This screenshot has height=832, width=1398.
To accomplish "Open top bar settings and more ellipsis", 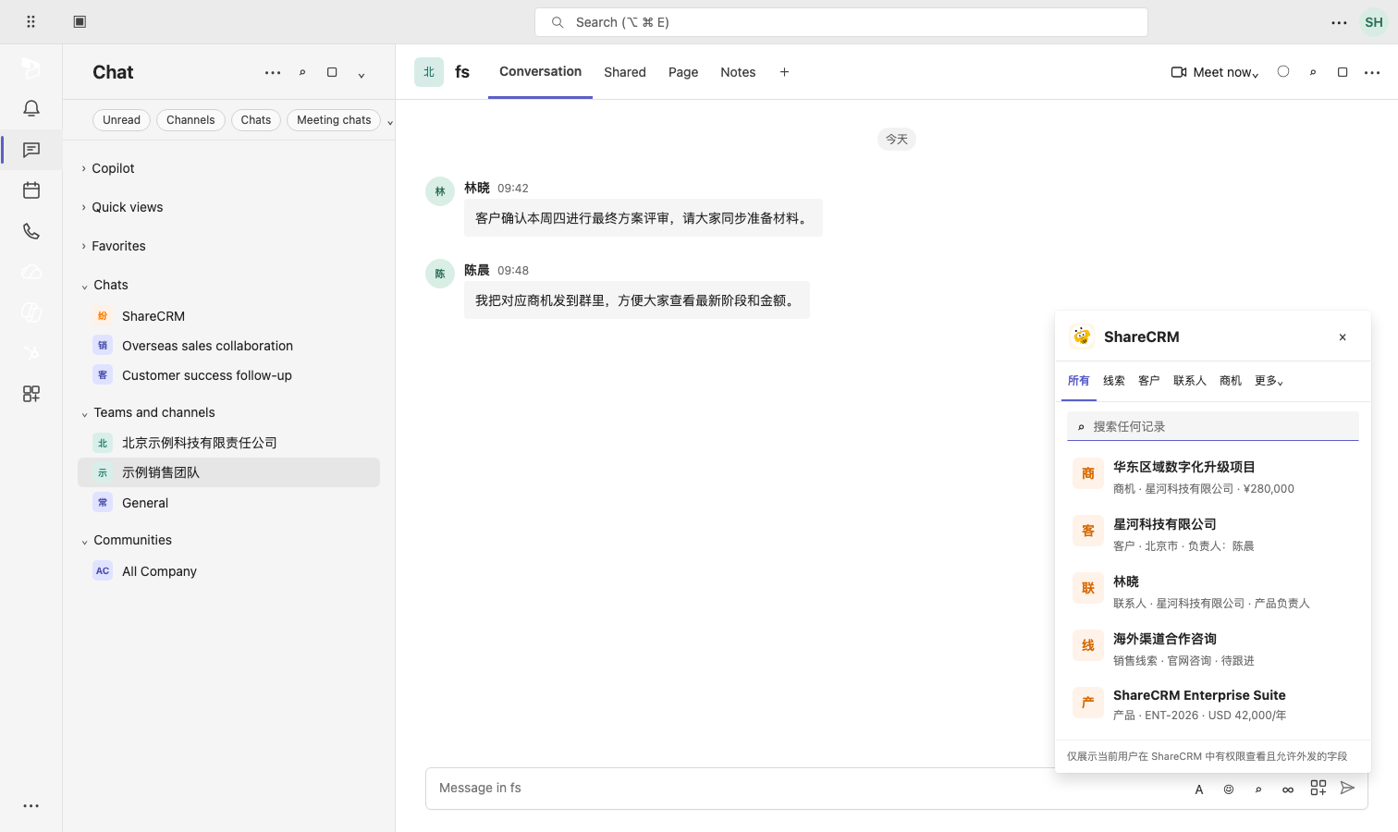I will click(1339, 22).
